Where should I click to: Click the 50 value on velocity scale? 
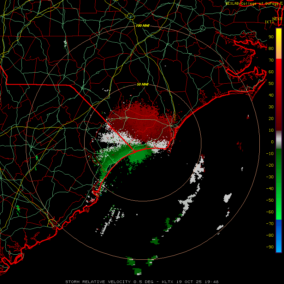click(271, 84)
